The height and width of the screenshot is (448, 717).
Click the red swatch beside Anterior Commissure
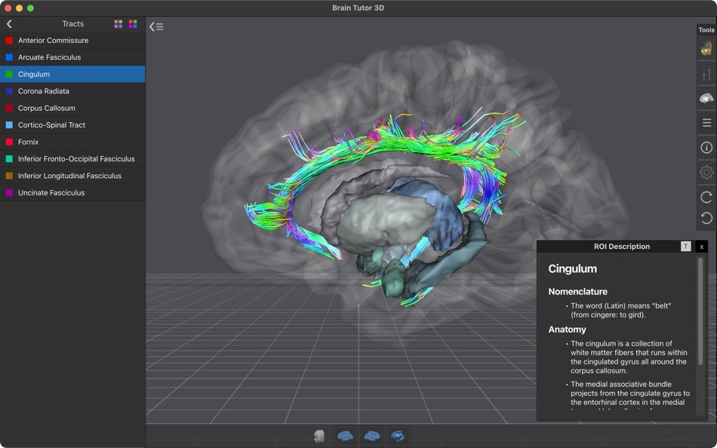click(x=9, y=41)
